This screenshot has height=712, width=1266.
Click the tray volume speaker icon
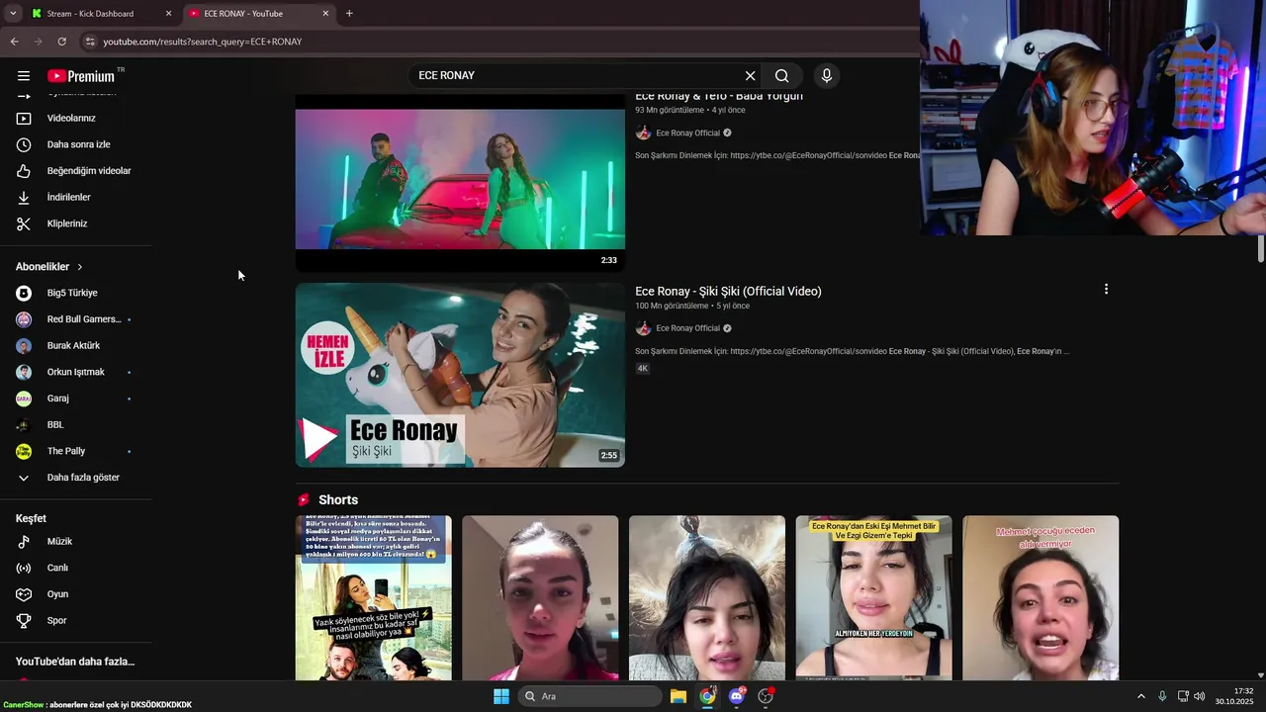point(1200,696)
